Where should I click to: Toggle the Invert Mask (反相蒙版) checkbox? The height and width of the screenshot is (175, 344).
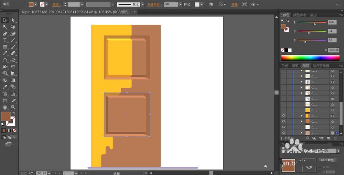click(x=320, y=172)
